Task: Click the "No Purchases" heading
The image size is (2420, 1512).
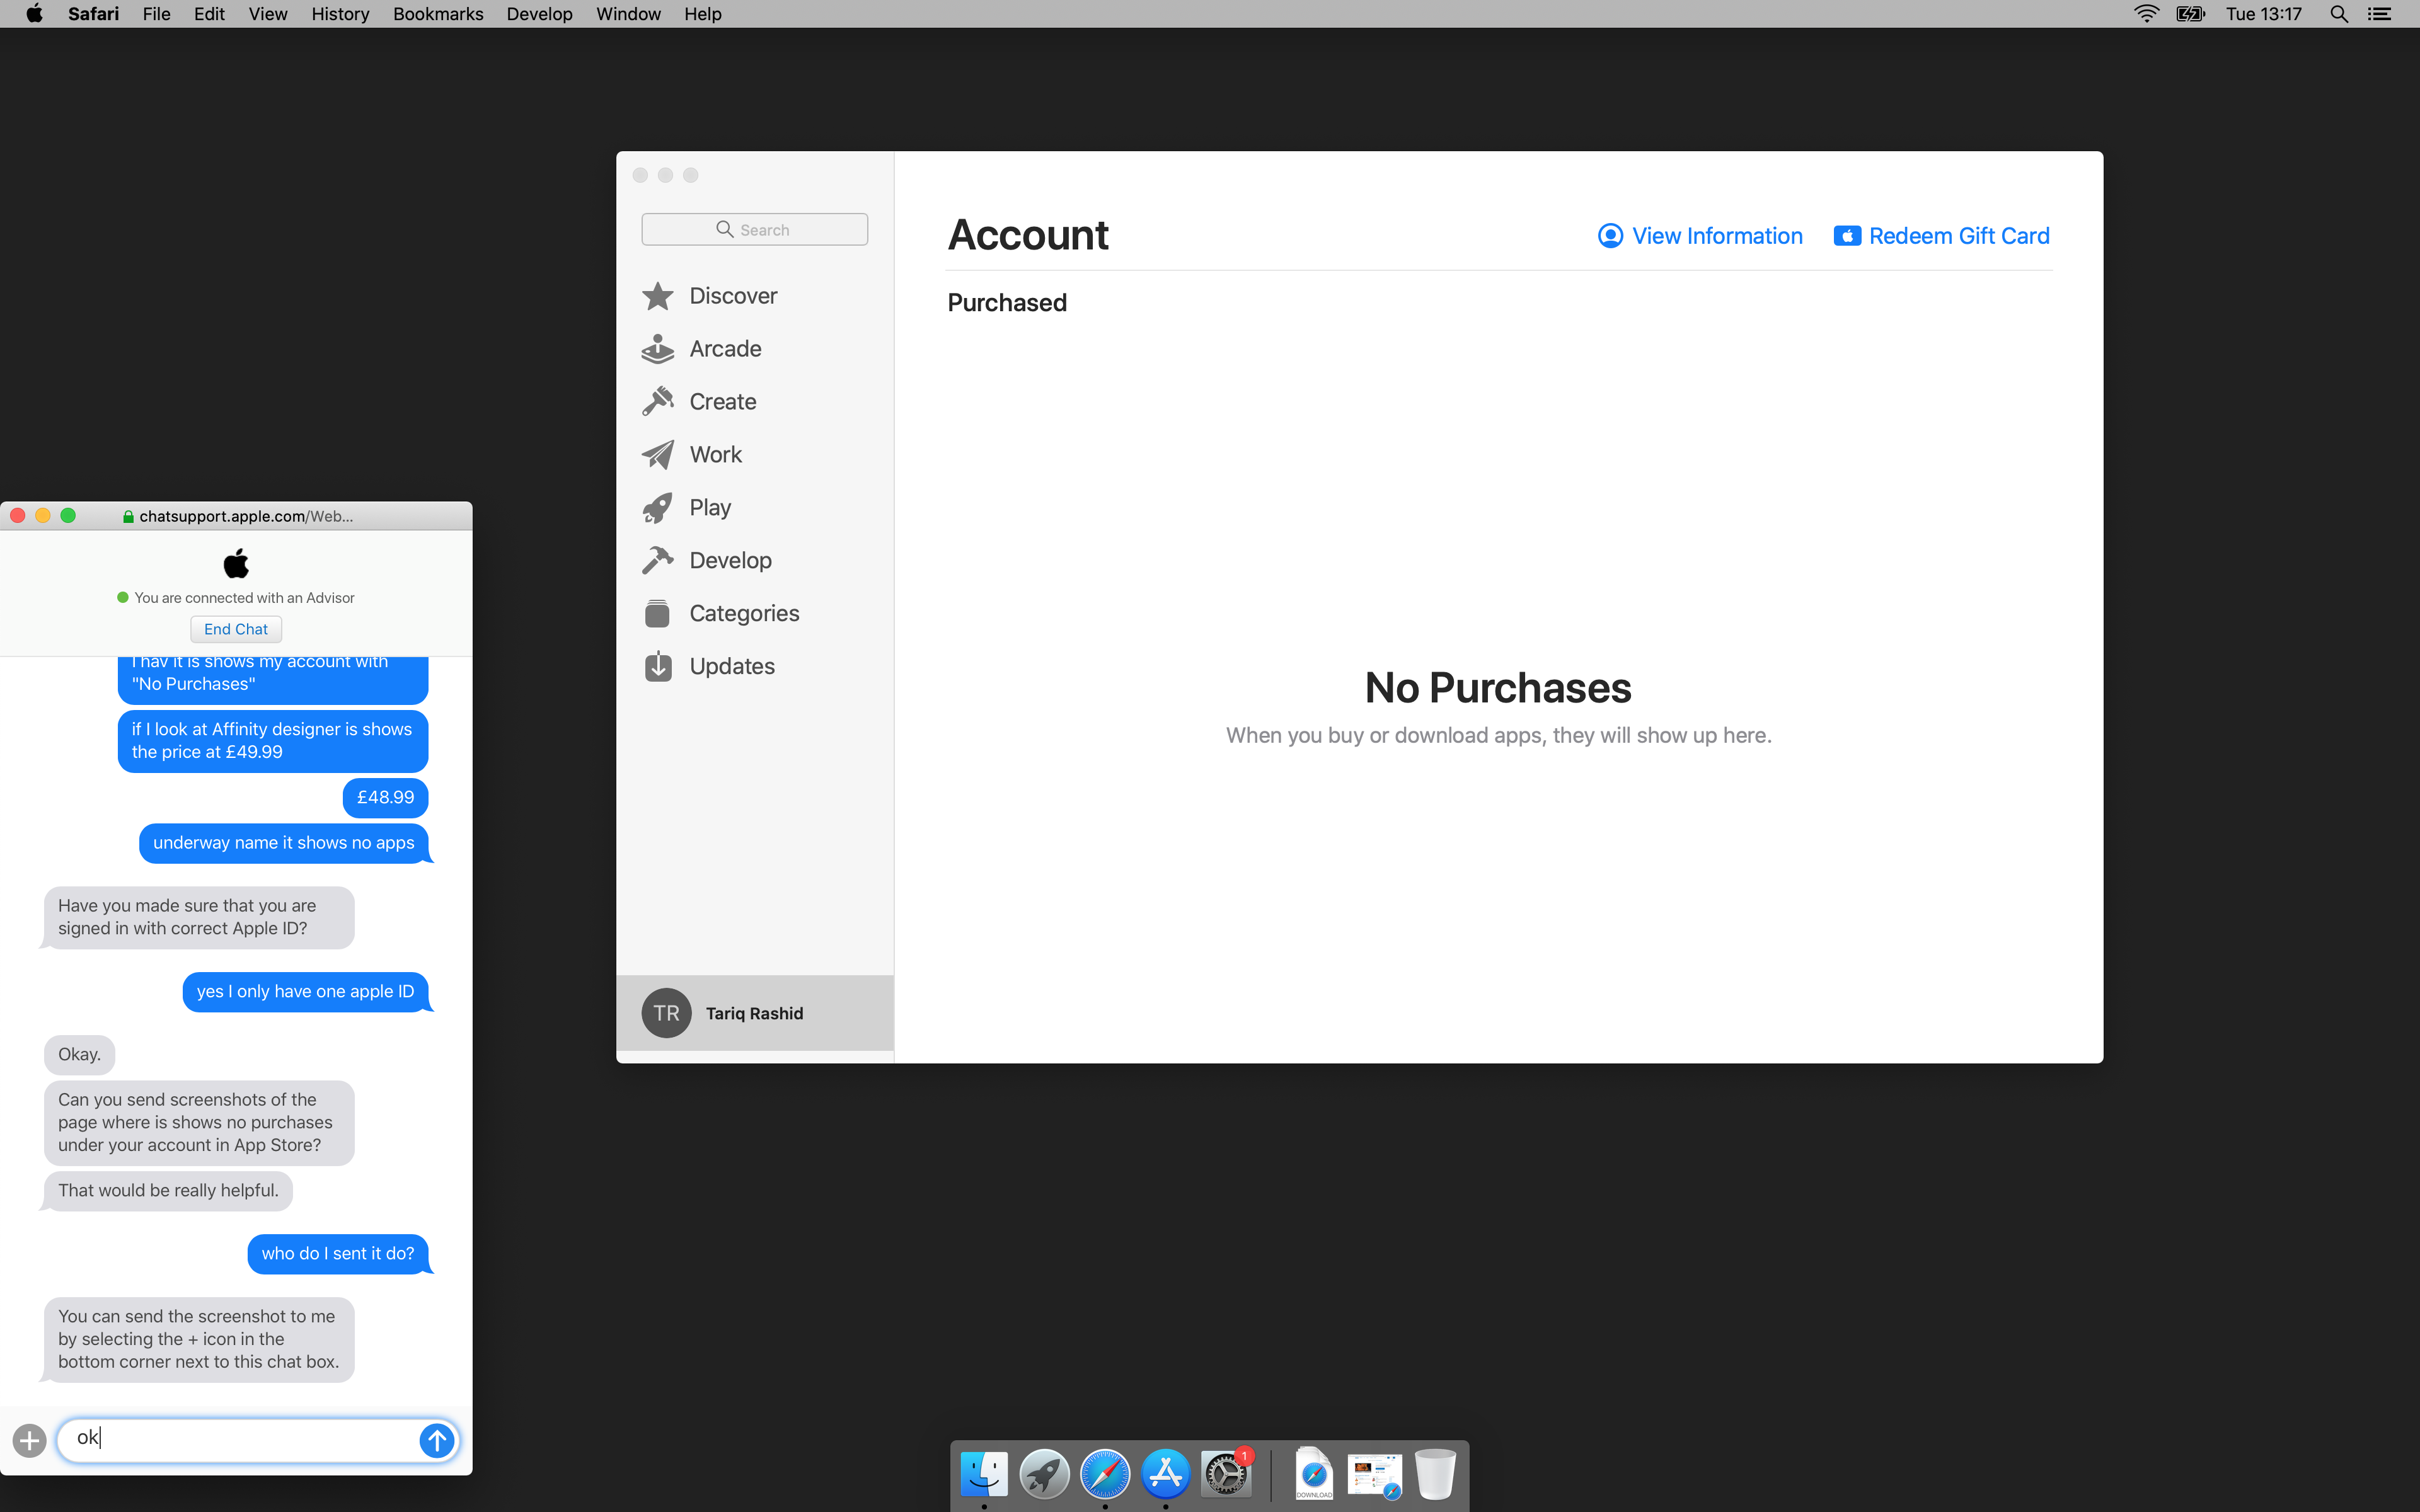Action: (1498, 688)
